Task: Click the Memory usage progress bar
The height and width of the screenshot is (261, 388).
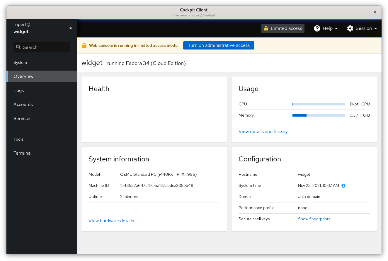Action: point(318,115)
